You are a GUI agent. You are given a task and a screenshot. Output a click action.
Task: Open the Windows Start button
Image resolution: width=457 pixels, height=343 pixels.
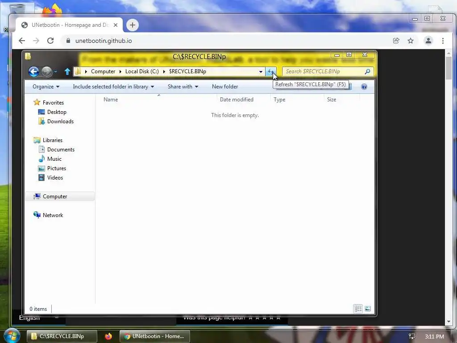12,336
